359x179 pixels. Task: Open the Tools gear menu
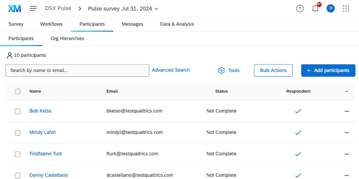[228, 70]
